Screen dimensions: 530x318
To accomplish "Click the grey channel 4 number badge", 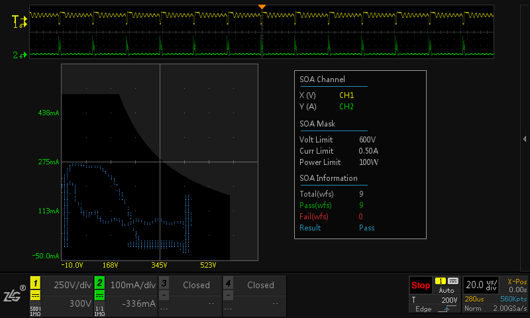I will coord(228,283).
